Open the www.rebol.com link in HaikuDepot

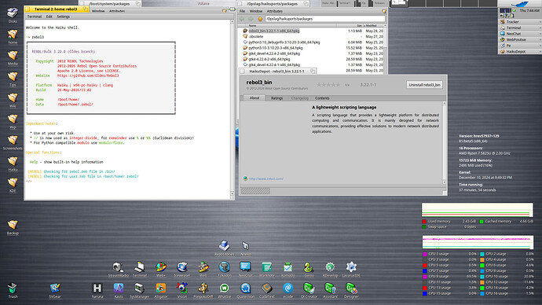266,178
